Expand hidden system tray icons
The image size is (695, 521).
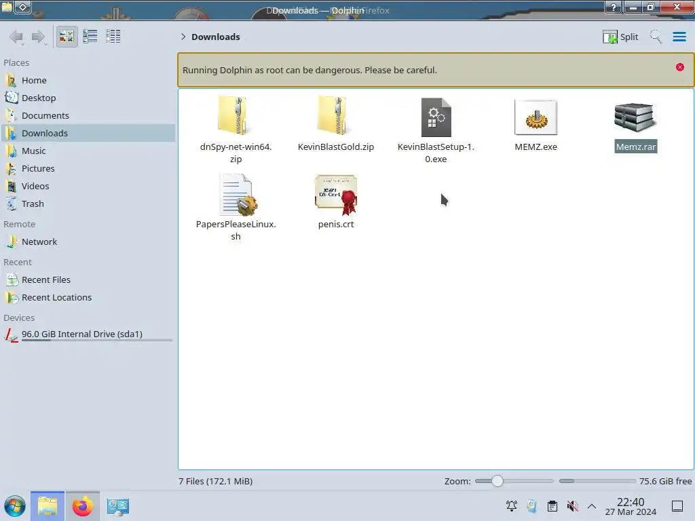pos(592,506)
